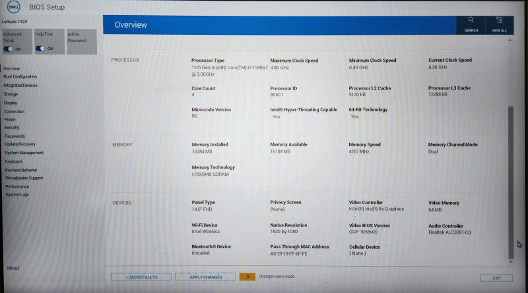The width and height of the screenshot is (528, 293).
Task: Click Video Controller value Intel Iris Xe Graphics
Action: click(x=376, y=209)
